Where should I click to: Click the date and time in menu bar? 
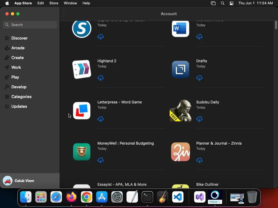[x=255, y=3]
